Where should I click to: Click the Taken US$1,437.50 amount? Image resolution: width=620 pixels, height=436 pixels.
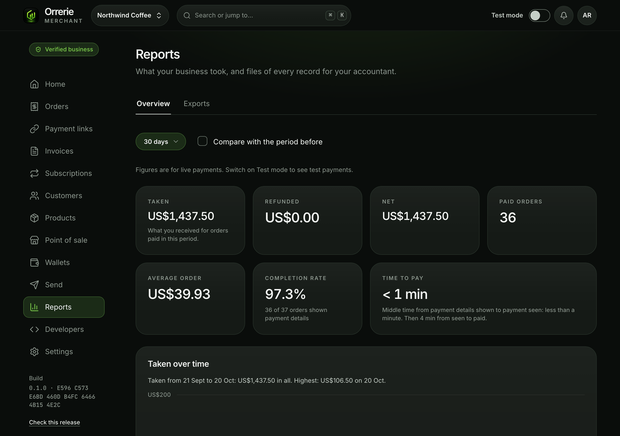pyautogui.click(x=181, y=216)
